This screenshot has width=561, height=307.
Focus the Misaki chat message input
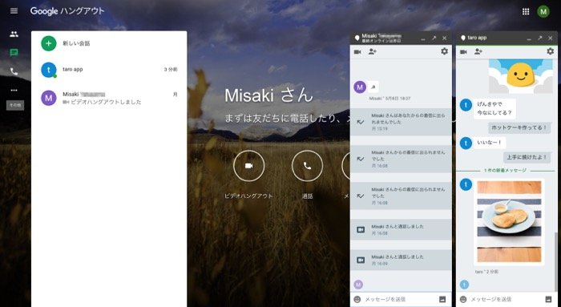(400, 299)
